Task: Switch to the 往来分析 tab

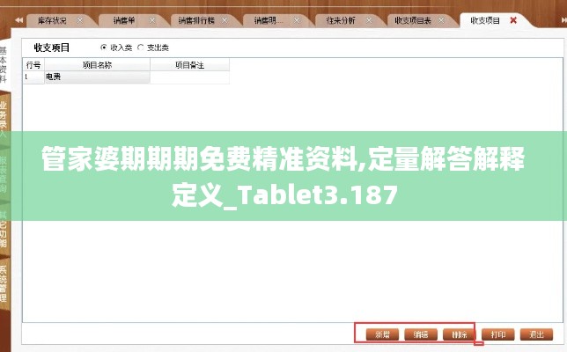Action: (x=341, y=20)
